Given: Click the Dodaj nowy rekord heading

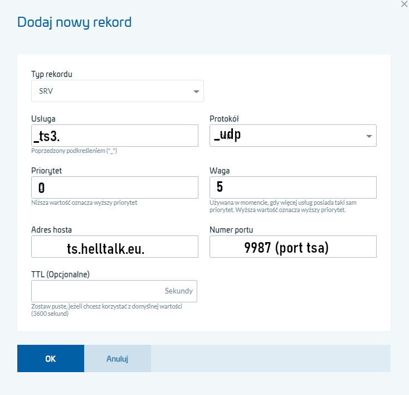Looking at the screenshot, I should pyautogui.click(x=74, y=22).
